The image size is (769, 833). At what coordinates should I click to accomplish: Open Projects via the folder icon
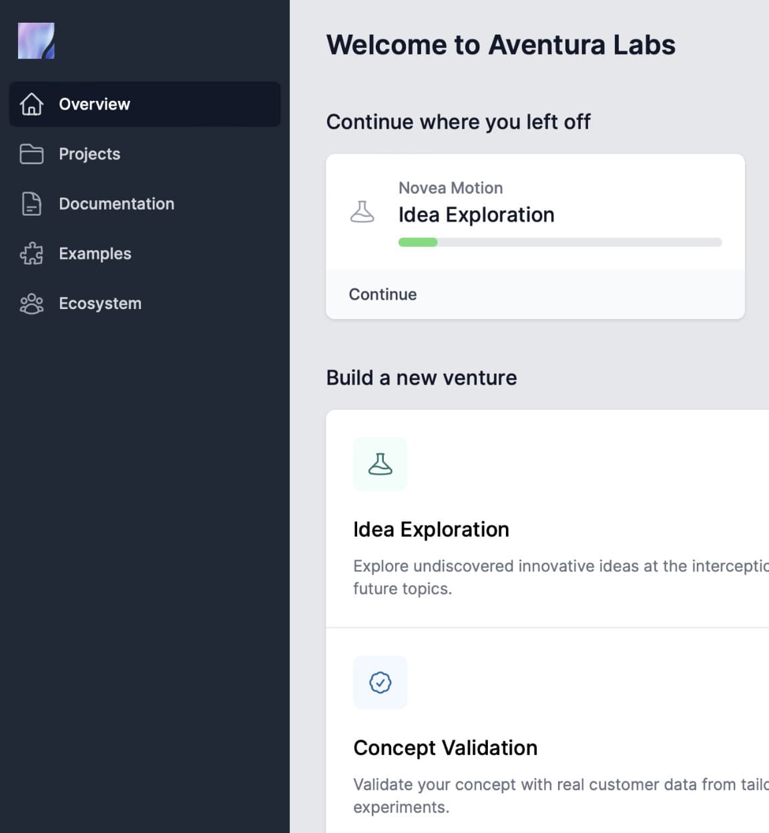click(x=31, y=154)
